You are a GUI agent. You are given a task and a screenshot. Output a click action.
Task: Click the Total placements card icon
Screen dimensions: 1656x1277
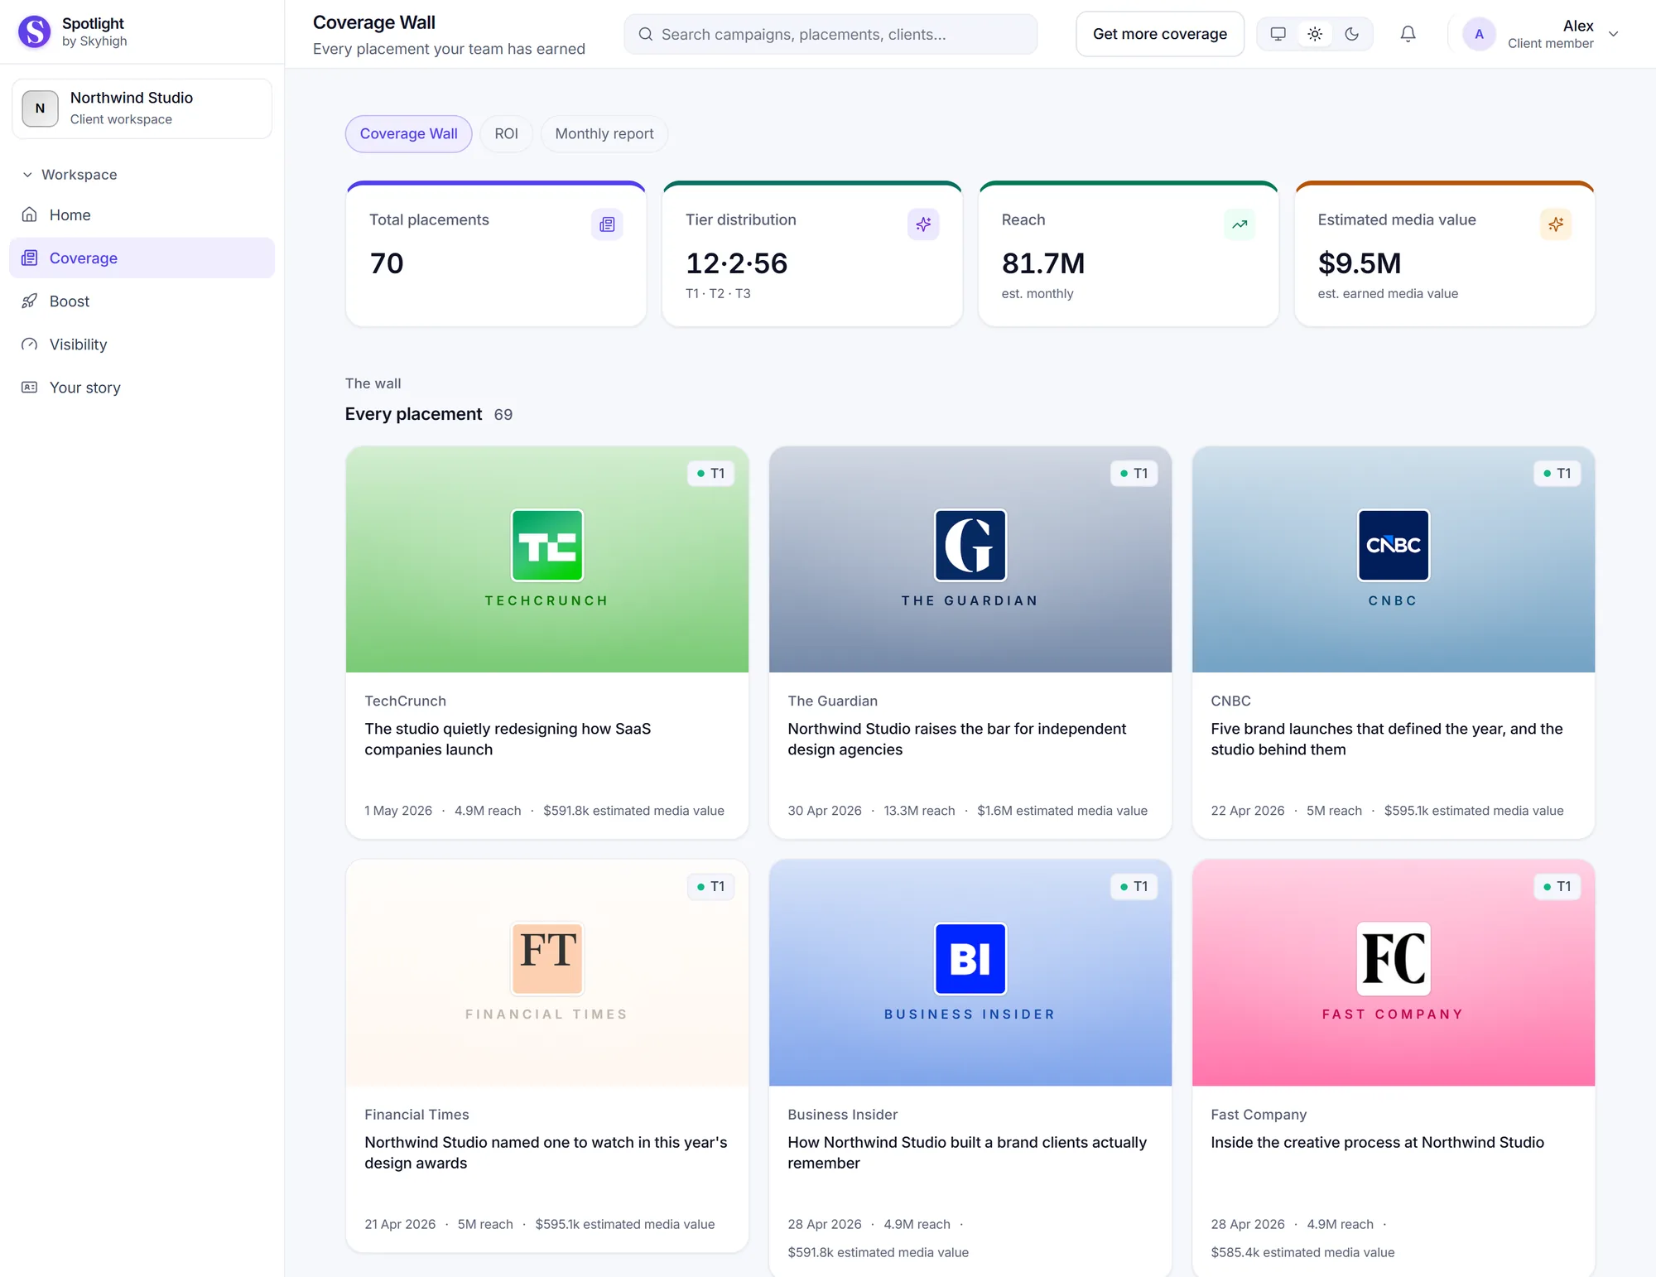click(x=607, y=224)
